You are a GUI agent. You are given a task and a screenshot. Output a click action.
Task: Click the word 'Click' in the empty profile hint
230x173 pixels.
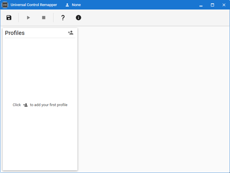click(x=17, y=105)
